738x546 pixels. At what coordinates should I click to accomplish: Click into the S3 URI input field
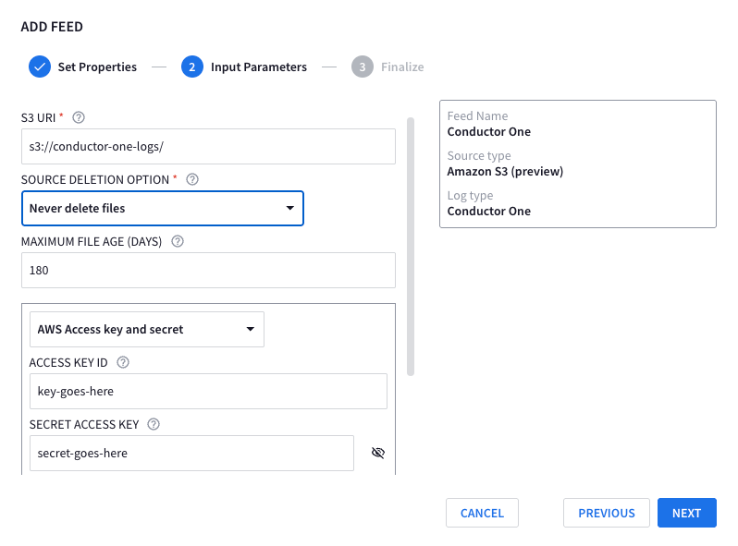[x=208, y=146]
